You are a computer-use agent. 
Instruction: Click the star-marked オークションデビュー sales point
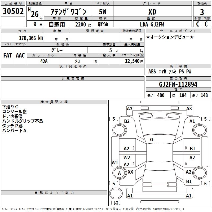pos(170,37)
